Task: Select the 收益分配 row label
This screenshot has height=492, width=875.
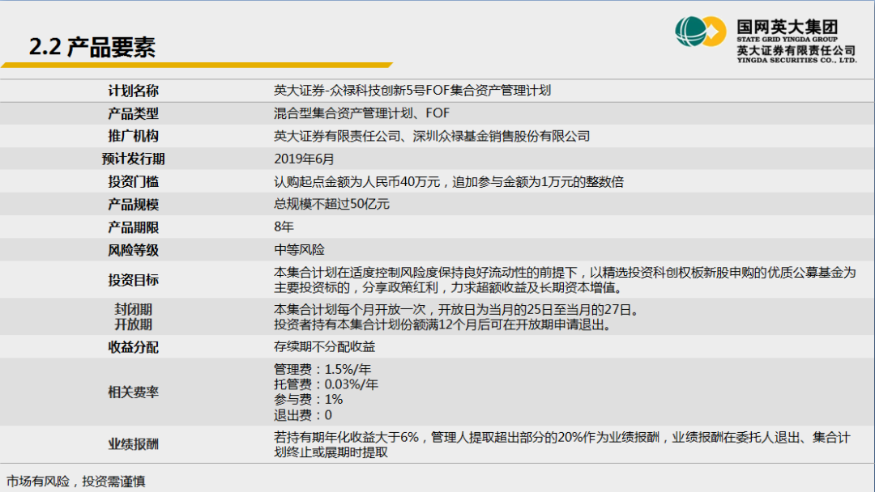Action: click(134, 347)
